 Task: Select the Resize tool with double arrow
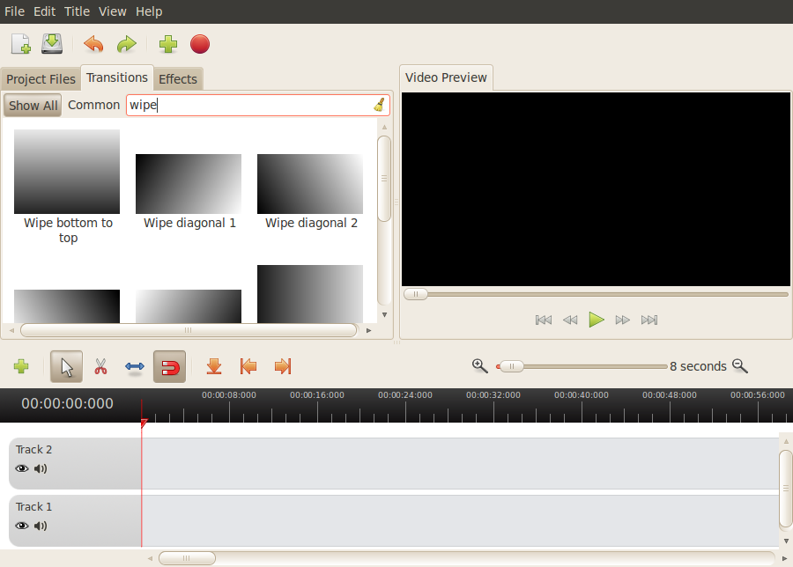[135, 366]
